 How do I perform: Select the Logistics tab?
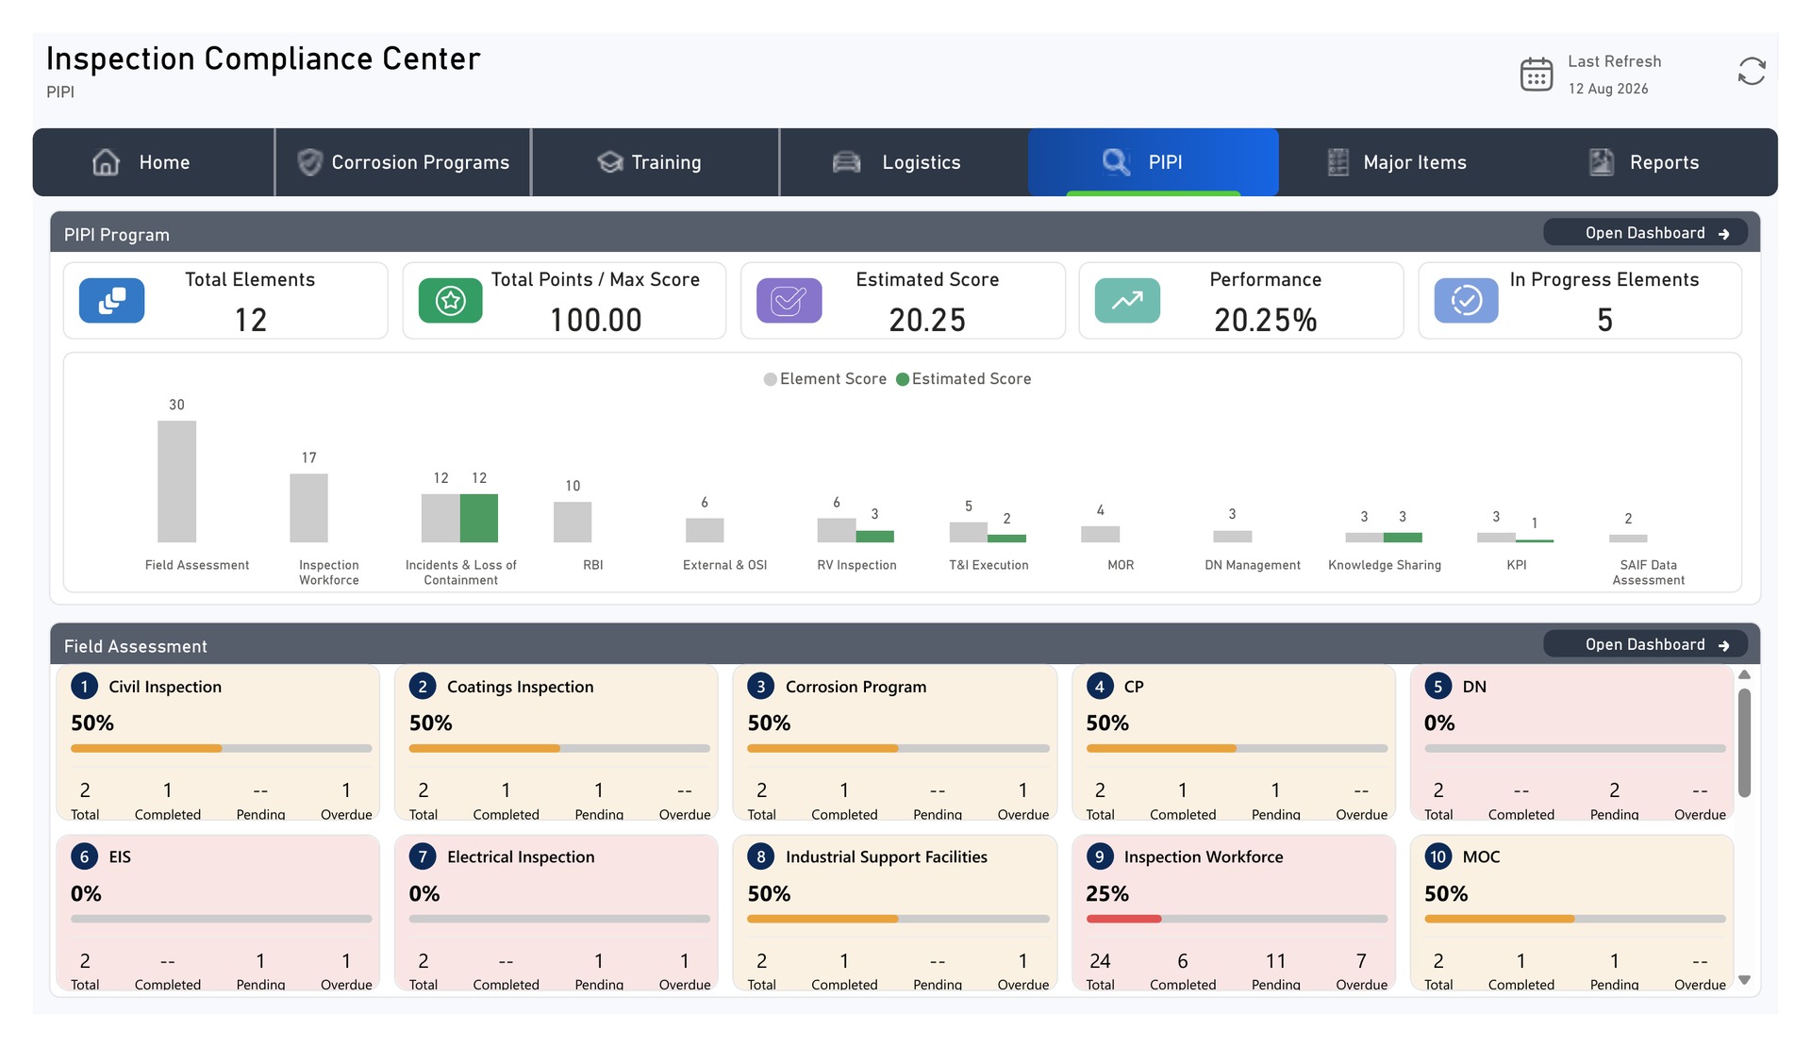[x=904, y=162]
